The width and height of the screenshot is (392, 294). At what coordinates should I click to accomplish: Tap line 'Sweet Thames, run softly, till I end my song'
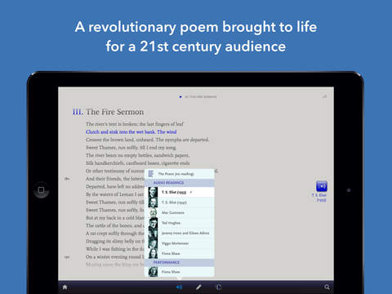tap(131, 148)
